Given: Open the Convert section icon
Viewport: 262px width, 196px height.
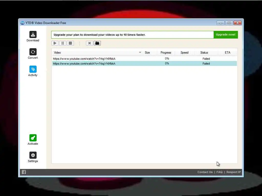Looking at the screenshot, I should click(x=33, y=52).
